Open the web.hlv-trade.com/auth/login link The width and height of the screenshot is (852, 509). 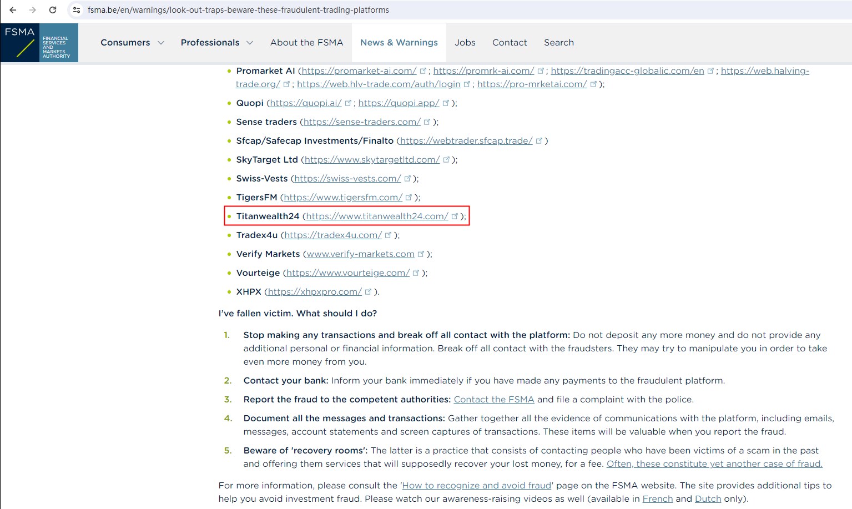click(x=379, y=84)
